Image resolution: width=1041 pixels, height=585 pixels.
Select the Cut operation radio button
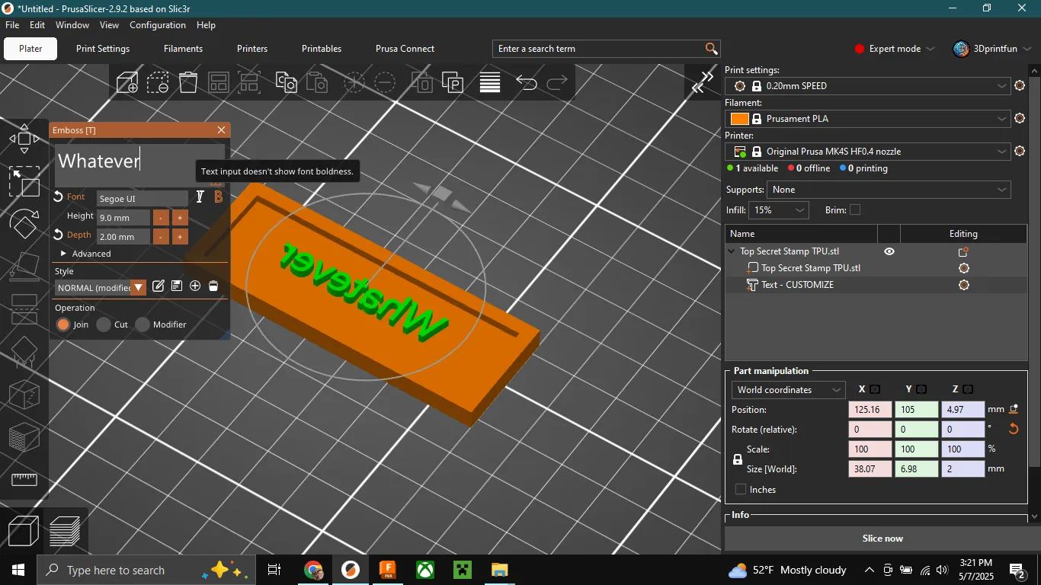click(x=112, y=324)
